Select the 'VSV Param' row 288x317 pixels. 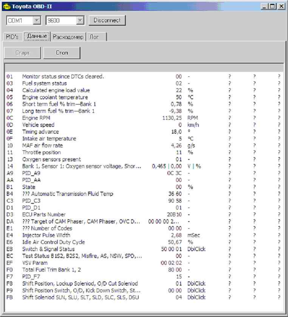[x=144, y=263]
